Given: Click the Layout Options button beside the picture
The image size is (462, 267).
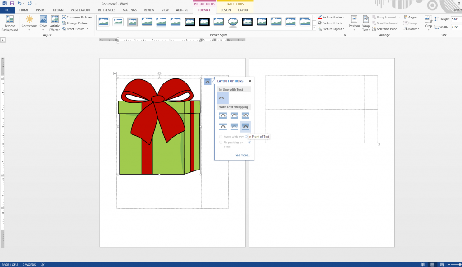Looking at the screenshot, I should pyautogui.click(x=208, y=82).
